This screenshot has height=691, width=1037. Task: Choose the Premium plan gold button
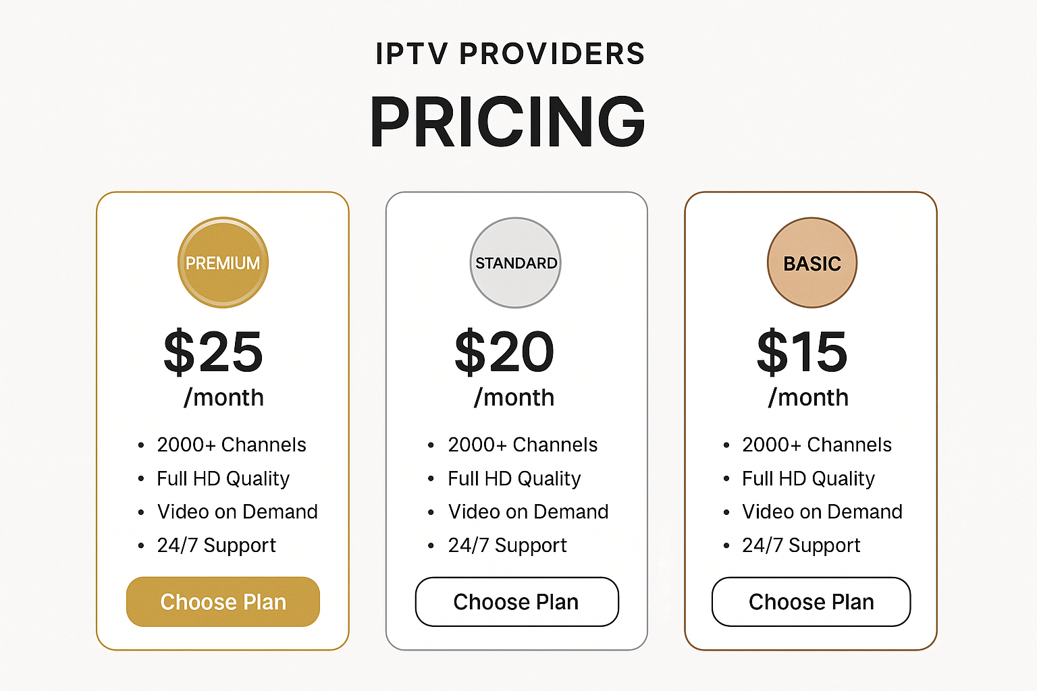[223, 601]
